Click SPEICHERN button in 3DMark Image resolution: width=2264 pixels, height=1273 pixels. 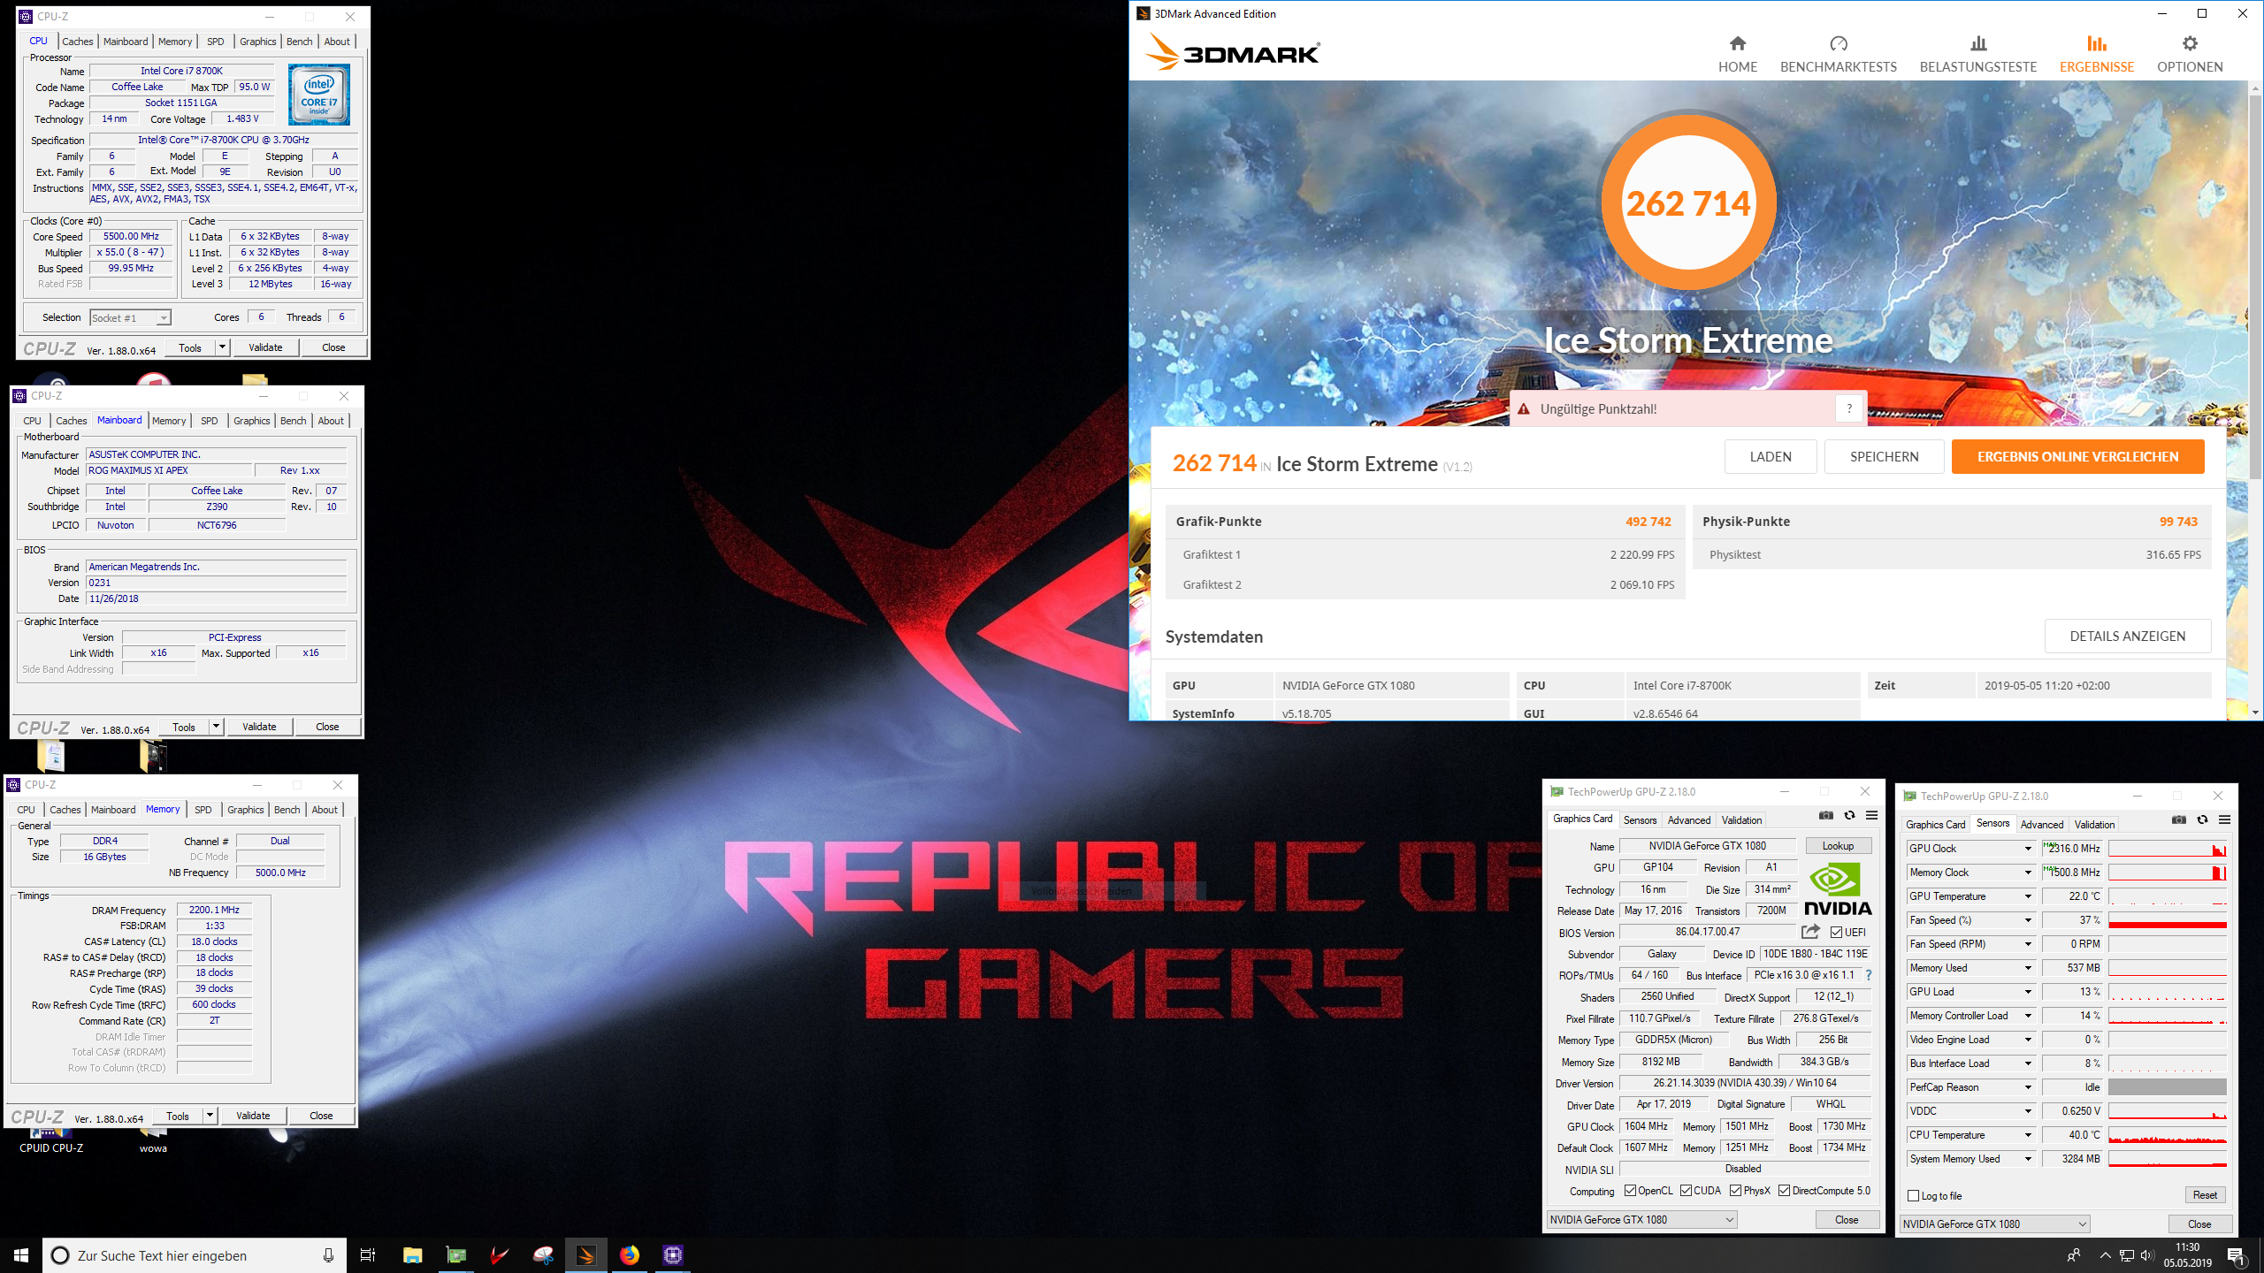tap(1884, 457)
